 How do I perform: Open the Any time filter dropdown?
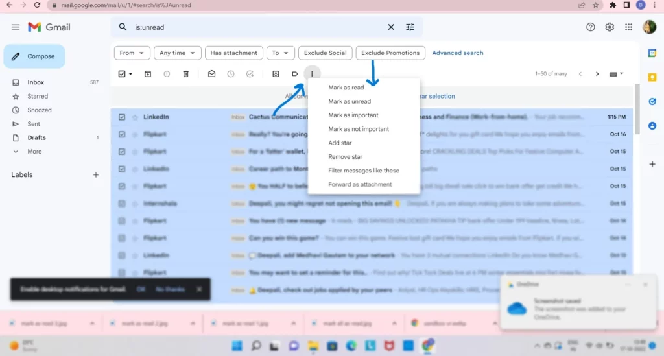pyautogui.click(x=177, y=53)
